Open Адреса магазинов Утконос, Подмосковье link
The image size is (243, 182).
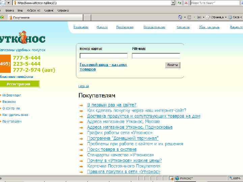tap(130, 127)
